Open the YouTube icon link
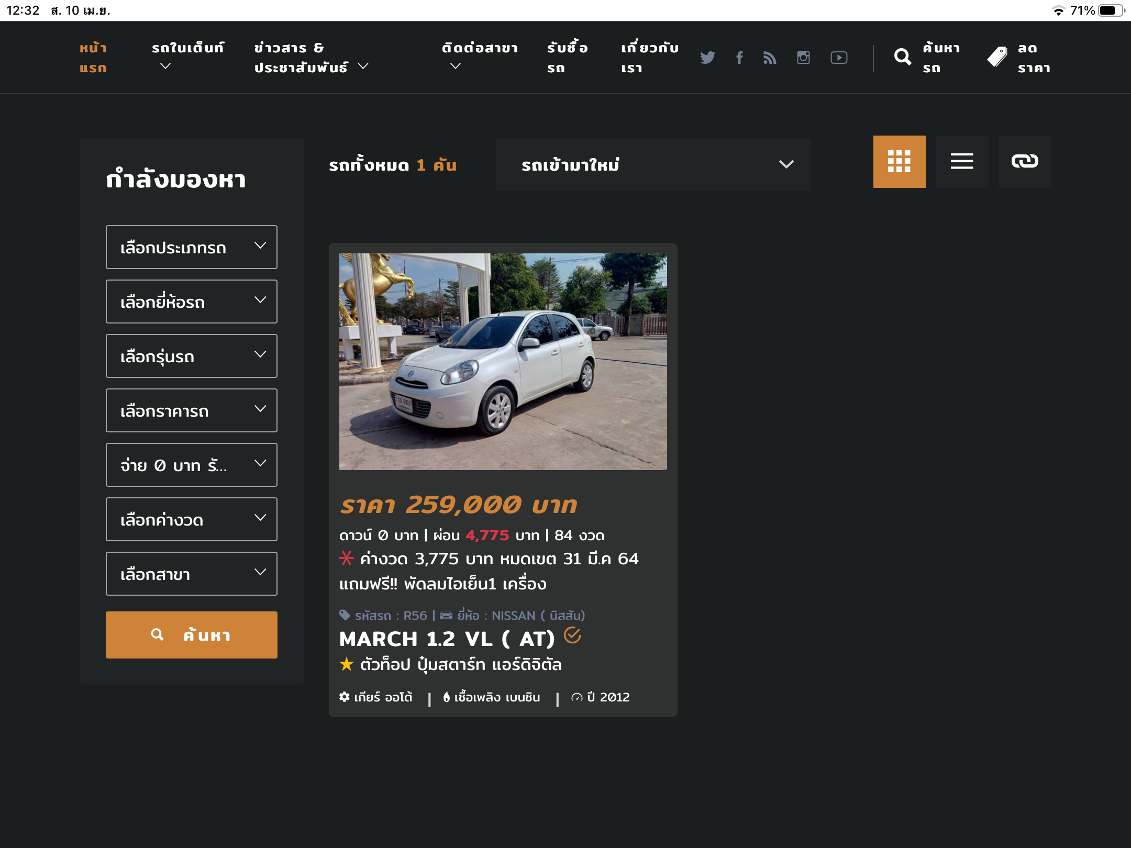1131x848 pixels. (x=839, y=58)
